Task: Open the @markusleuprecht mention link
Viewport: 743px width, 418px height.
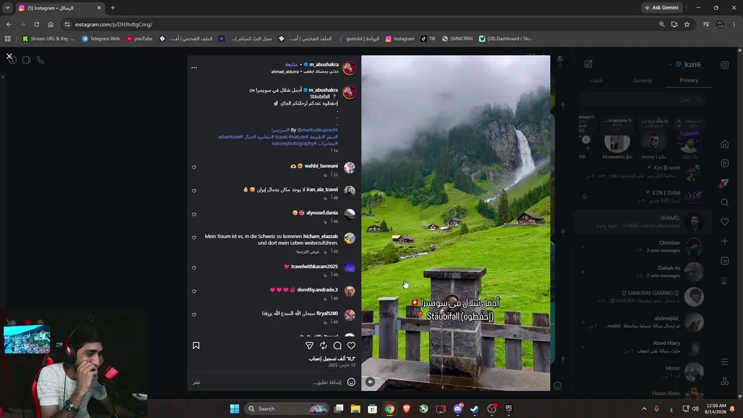Action: [318, 130]
